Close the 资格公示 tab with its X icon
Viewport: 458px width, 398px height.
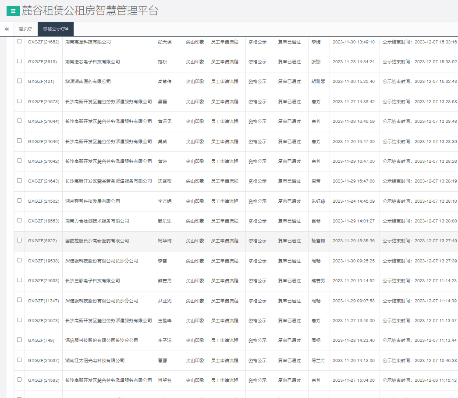coord(67,29)
